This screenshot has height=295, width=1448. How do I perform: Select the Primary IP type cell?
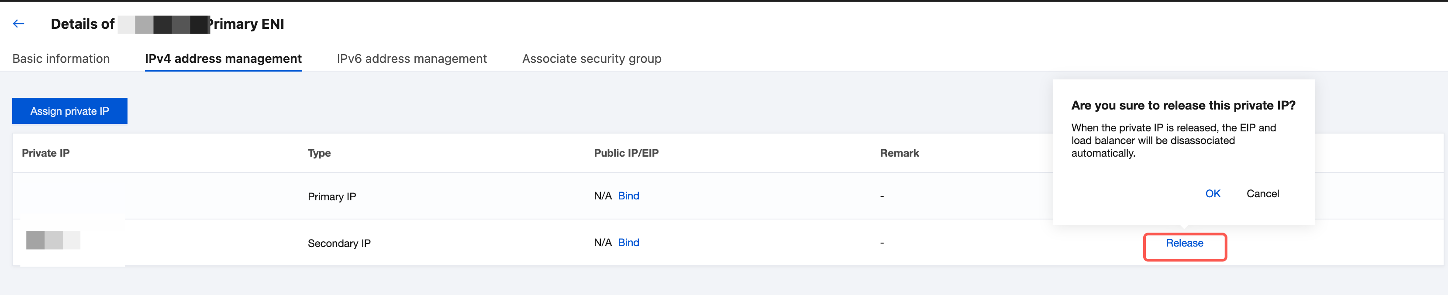(x=331, y=197)
